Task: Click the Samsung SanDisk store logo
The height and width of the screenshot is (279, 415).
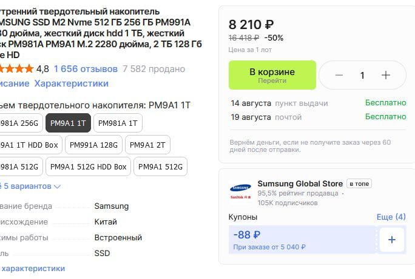Action: coord(240,192)
